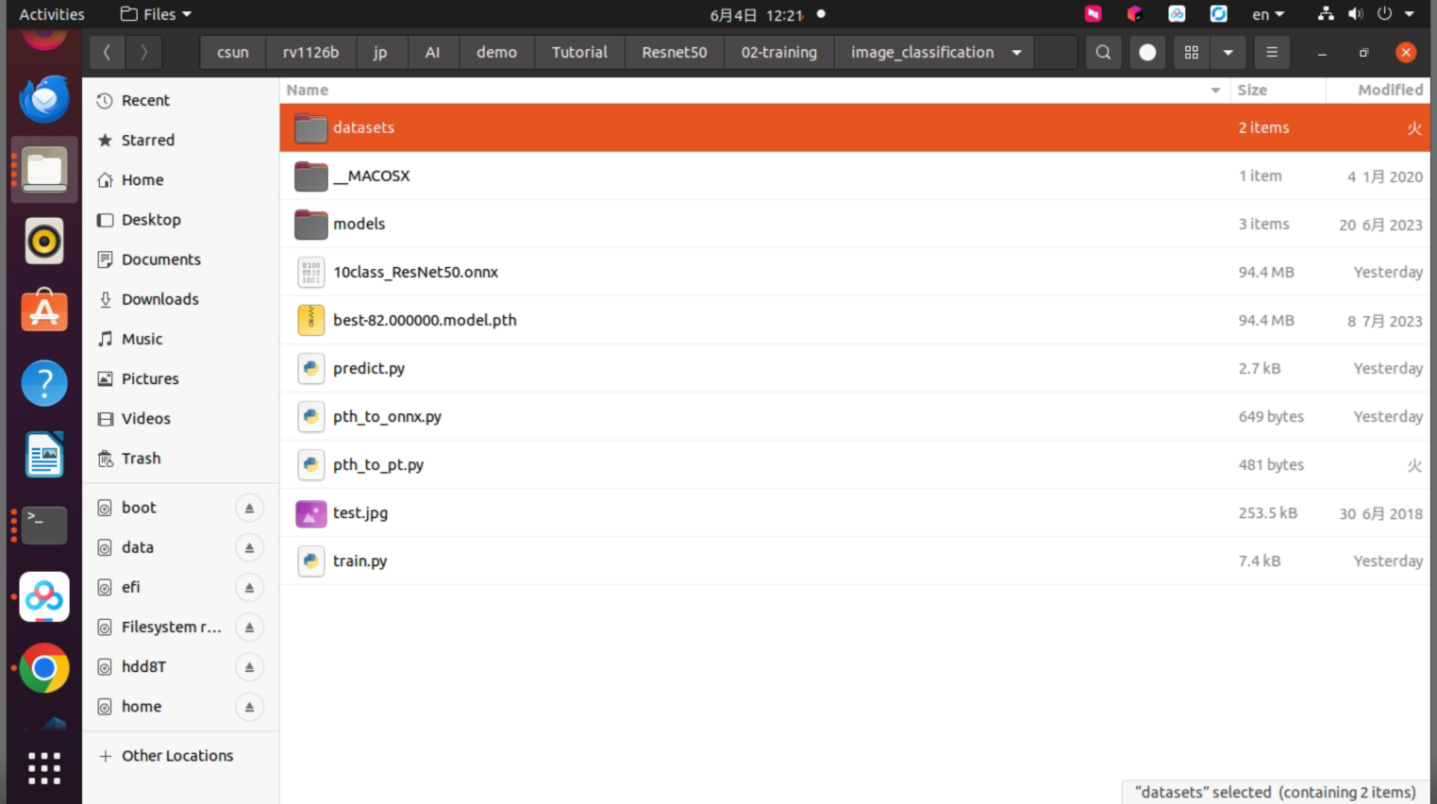Show applications grid at dock bottom
The image size is (1437, 804).
44,768
